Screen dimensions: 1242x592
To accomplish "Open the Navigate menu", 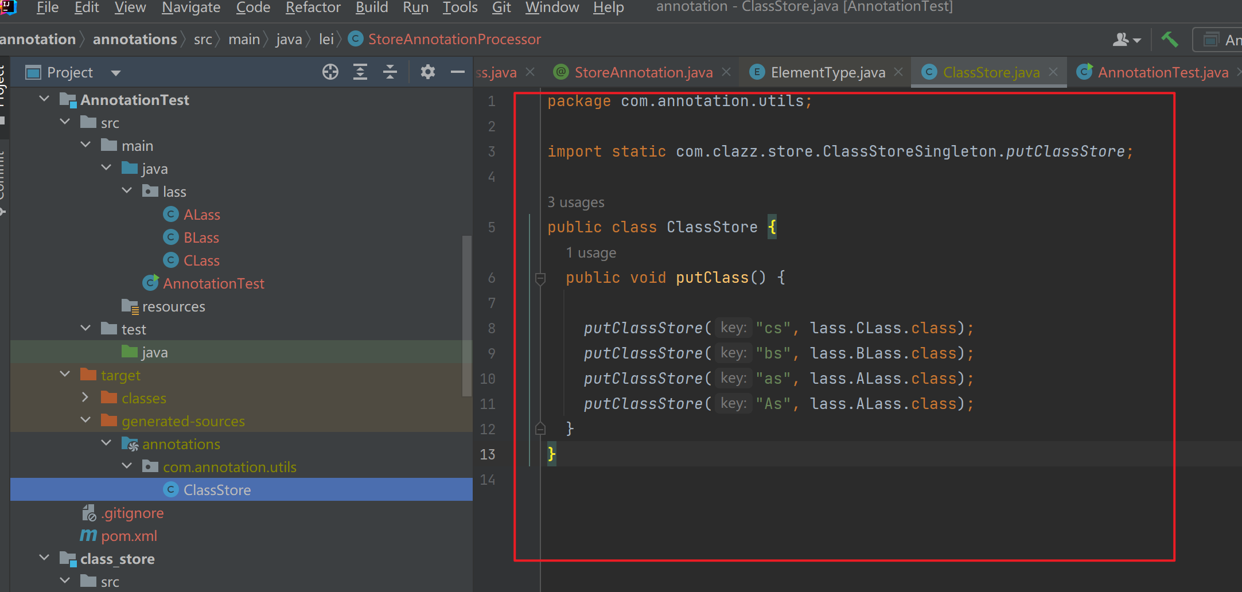I will pyautogui.click(x=191, y=7).
